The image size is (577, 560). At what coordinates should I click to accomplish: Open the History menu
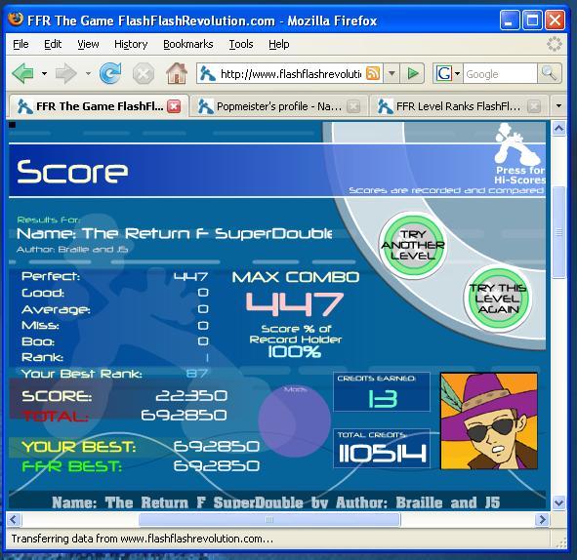point(131,45)
